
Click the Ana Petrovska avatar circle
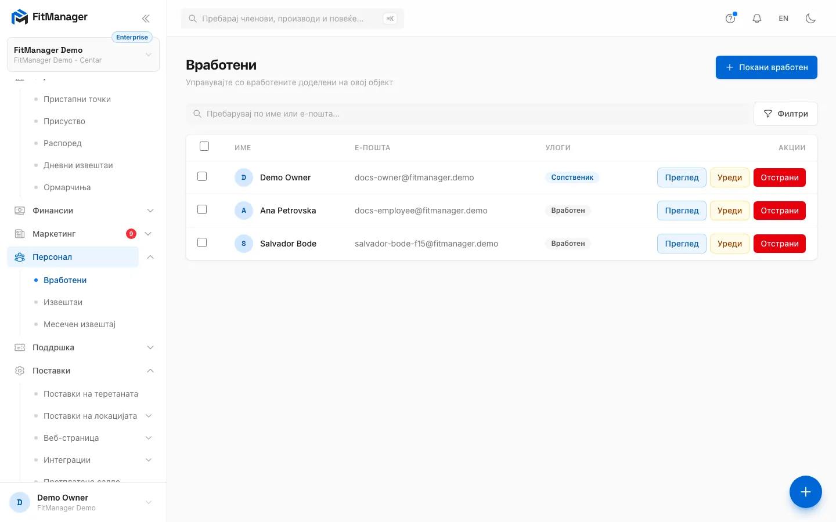pyautogui.click(x=244, y=211)
